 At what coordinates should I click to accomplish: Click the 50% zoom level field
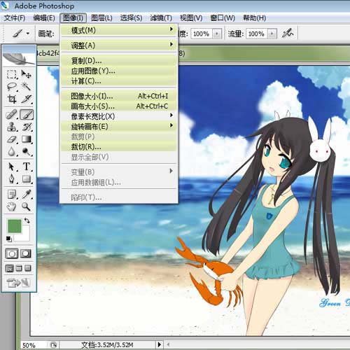pos(33,345)
